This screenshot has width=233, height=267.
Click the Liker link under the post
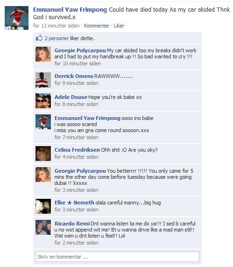coord(119,26)
